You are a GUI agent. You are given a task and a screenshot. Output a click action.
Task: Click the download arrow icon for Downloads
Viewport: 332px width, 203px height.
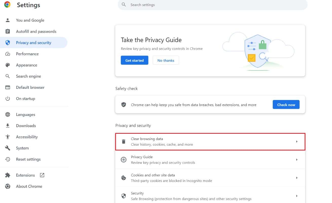pyautogui.click(x=8, y=126)
